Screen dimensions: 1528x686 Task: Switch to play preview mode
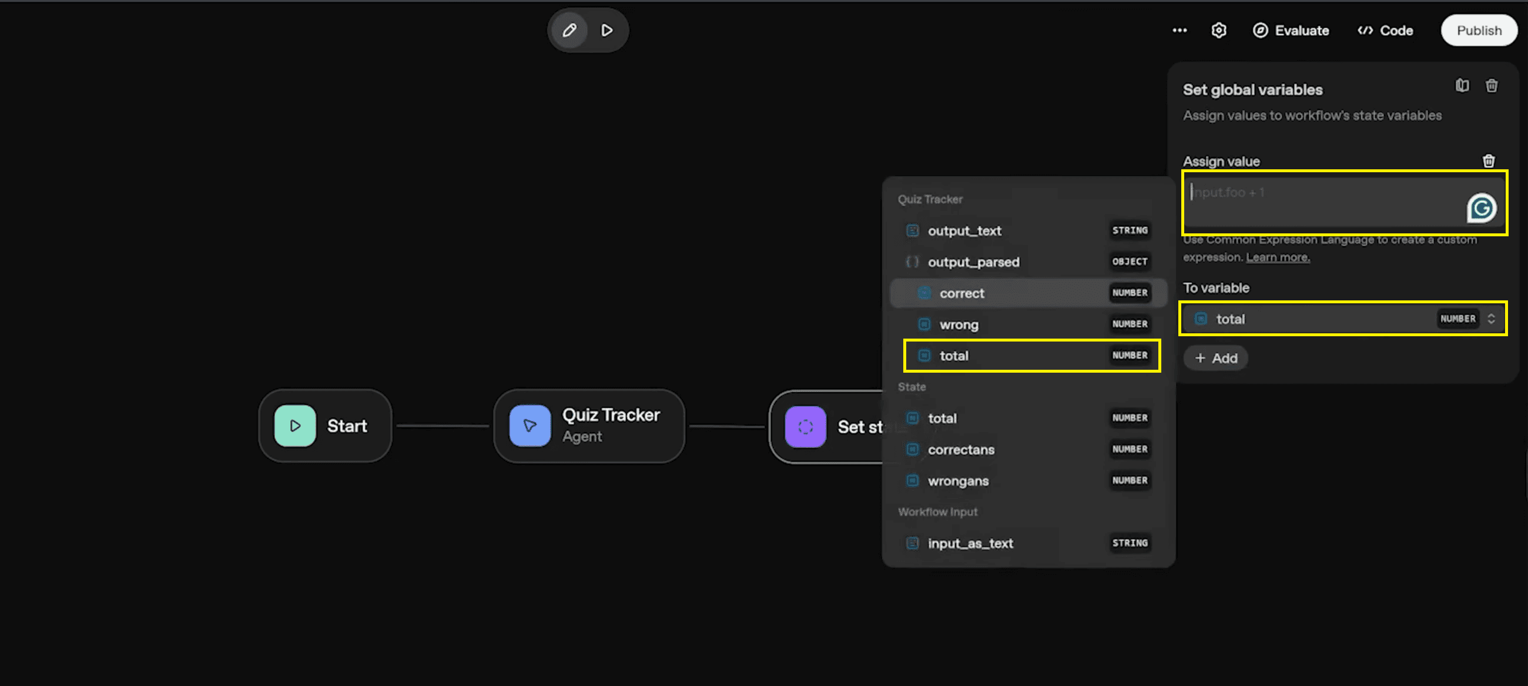pyautogui.click(x=606, y=30)
